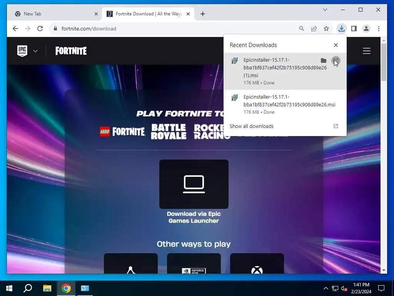Click the site security lock icon
394x296 pixels.
55,29
